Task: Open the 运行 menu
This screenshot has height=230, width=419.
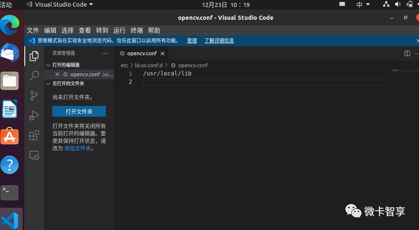Action: (x=119, y=31)
